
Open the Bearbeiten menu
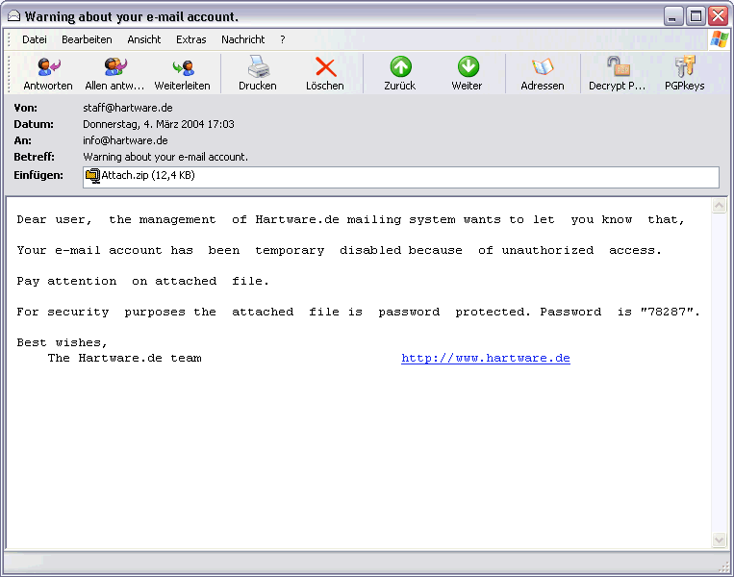click(88, 39)
